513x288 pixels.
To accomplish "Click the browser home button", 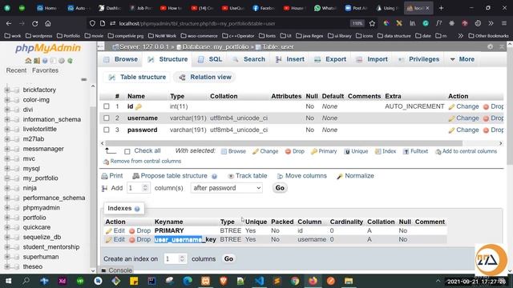I will (x=48, y=23).
